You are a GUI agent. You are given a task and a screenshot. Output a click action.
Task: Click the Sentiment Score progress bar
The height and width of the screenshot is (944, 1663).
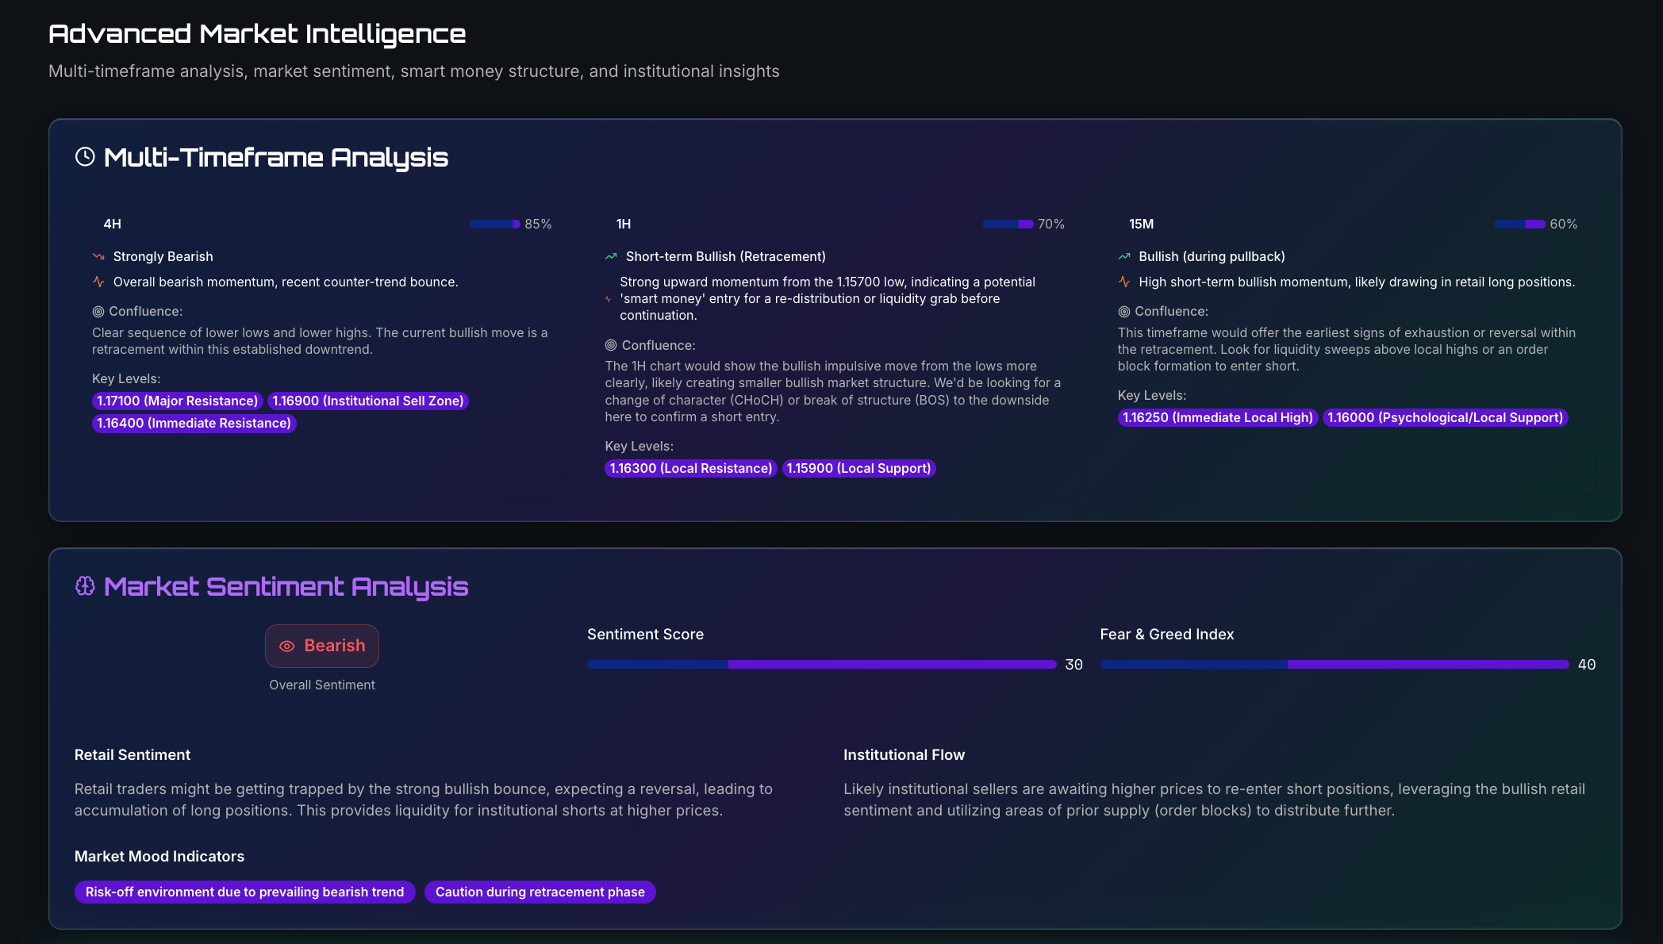click(821, 664)
